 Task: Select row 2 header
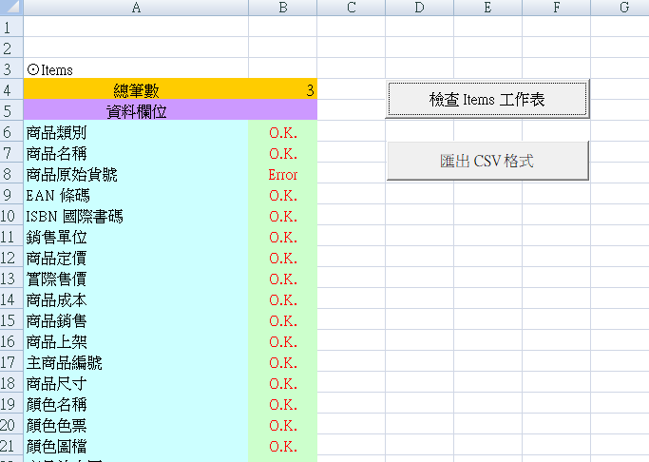tap(11, 48)
